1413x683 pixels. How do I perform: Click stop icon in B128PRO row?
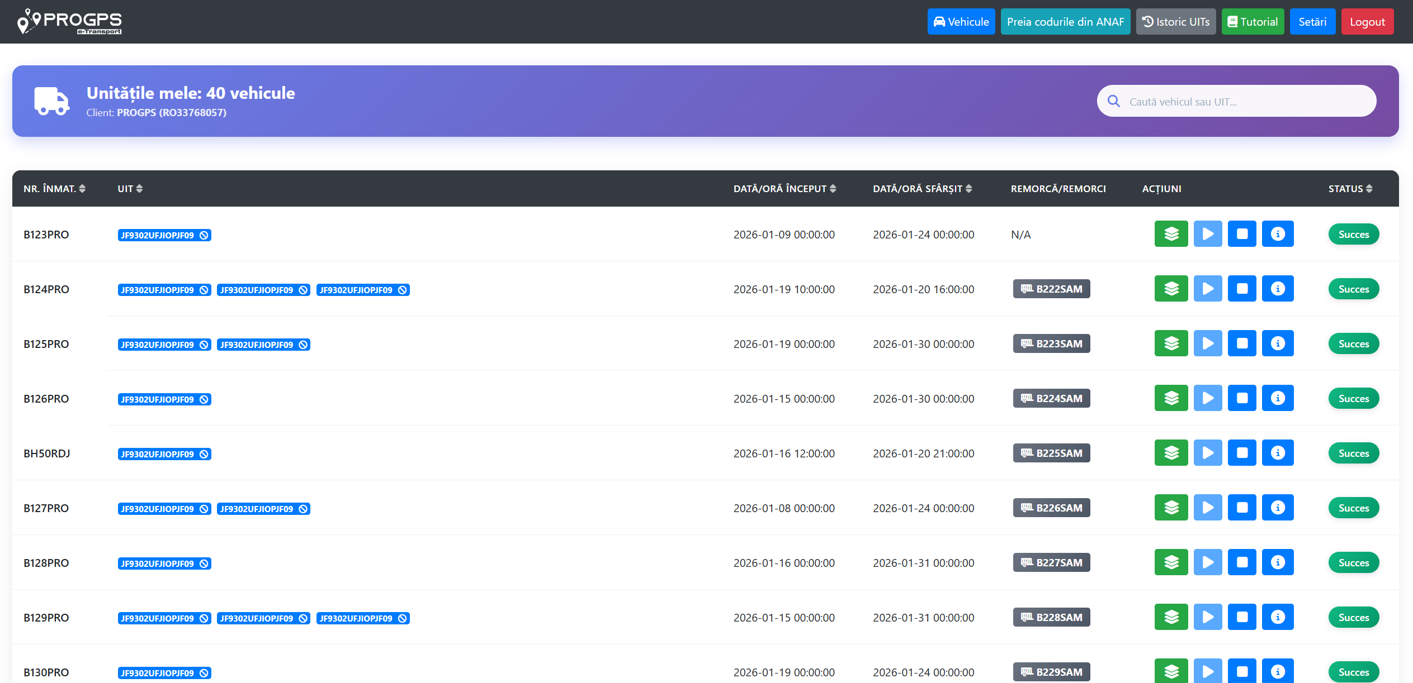pyautogui.click(x=1242, y=562)
